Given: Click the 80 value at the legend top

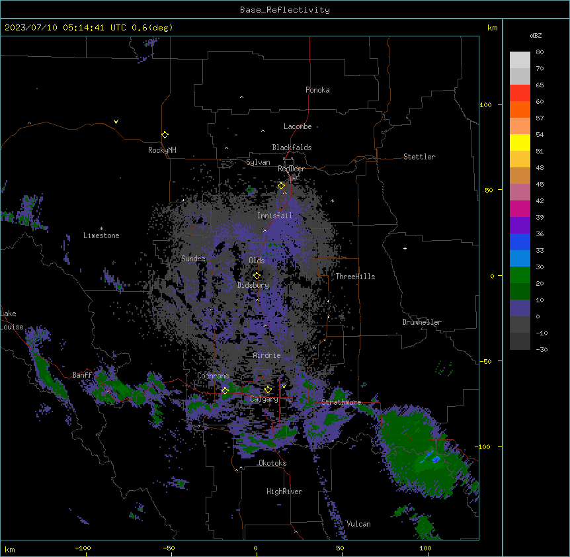Looking at the screenshot, I should pyautogui.click(x=540, y=52).
